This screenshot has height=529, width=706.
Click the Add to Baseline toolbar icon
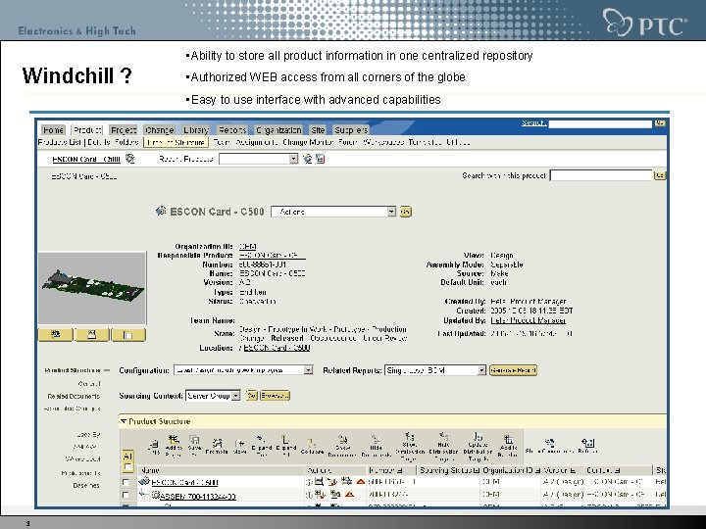(x=508, y=446)
